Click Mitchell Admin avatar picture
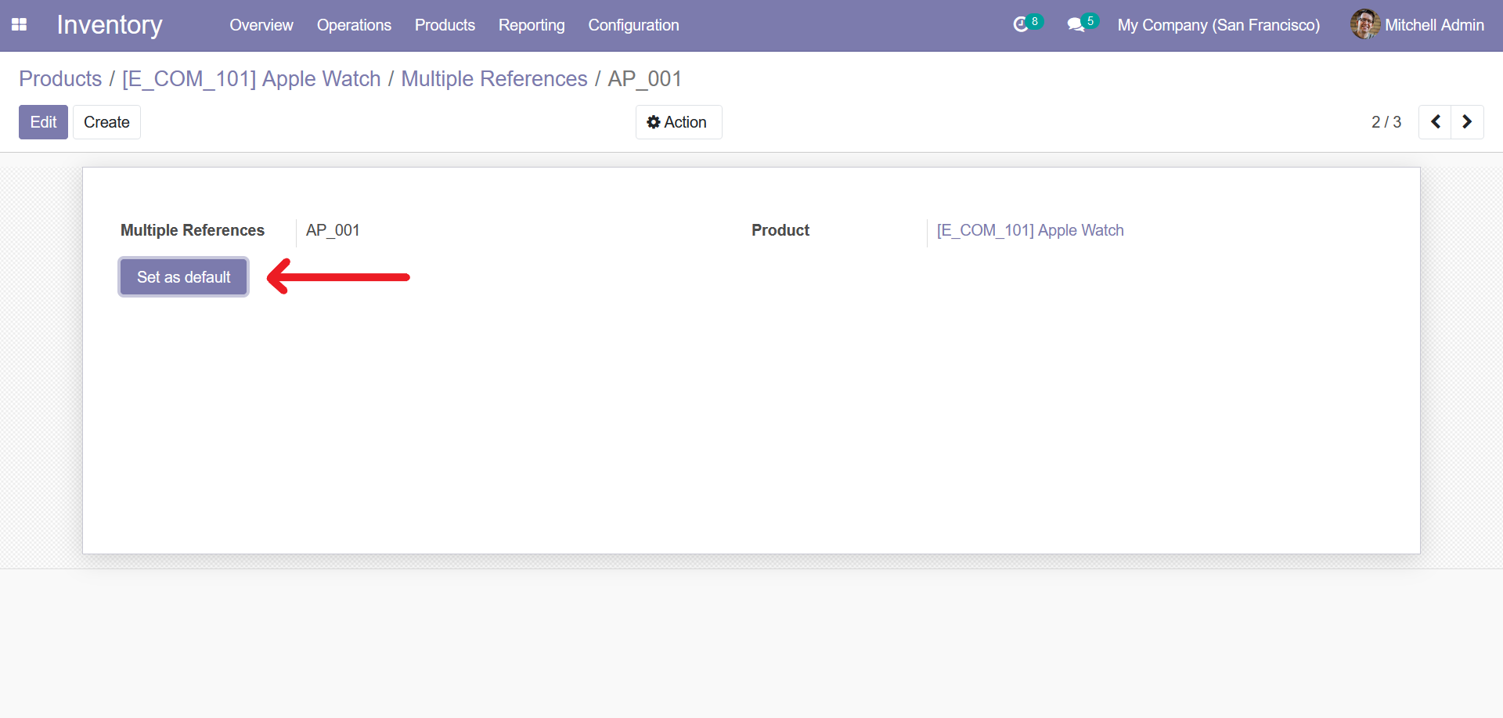The width and height of the screenshot is (1503, 718). click(1364, 25)
